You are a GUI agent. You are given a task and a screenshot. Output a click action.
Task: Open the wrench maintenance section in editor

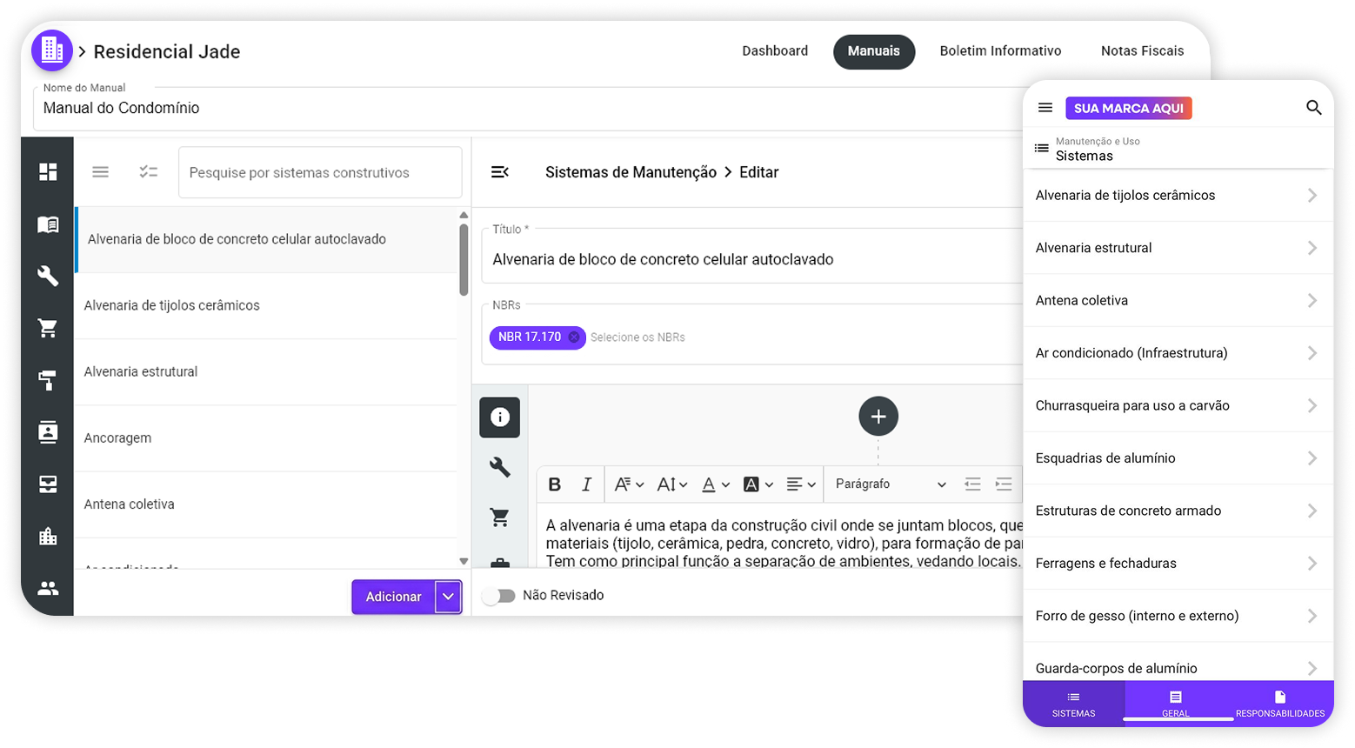tap(499, 468)
